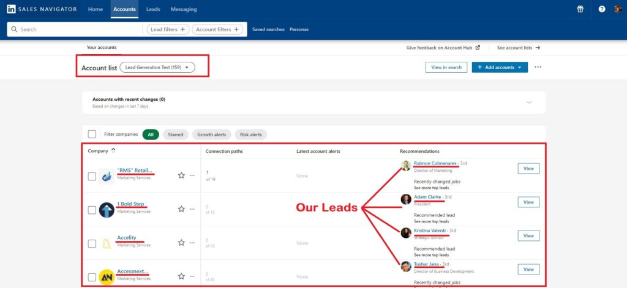Open the Lead Generation Test list dropdown
Viewport: 627px width, 288px height.
tap(157, 67)
